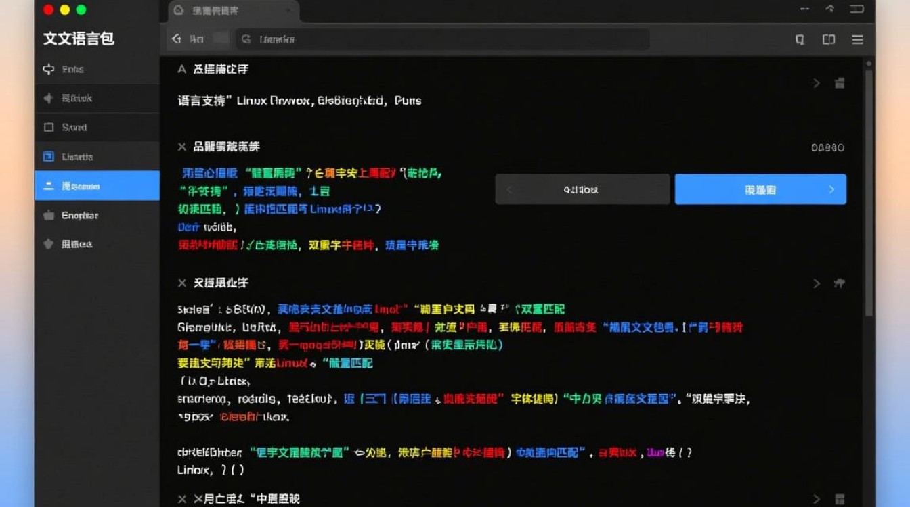
Task: Click the reader view icon in the toolbar
Action: [x=829, y=39]
